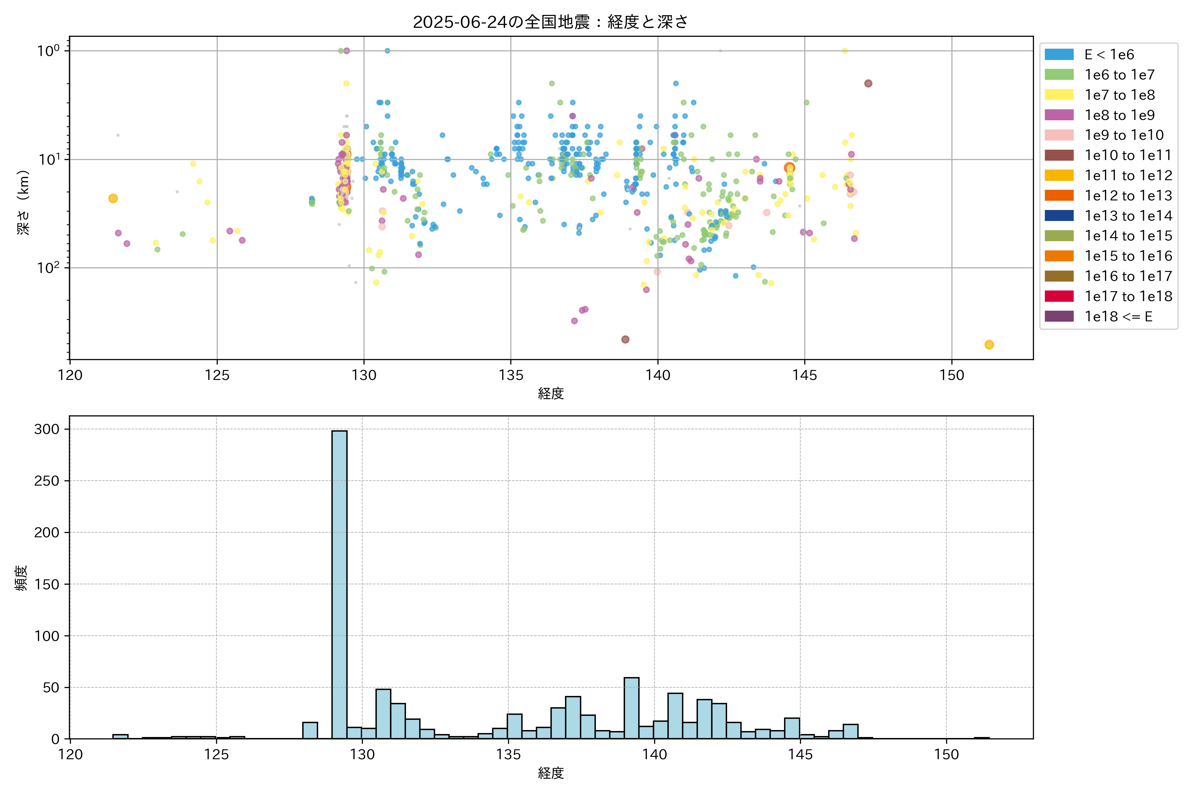Viewport: 1193px width, 795px height.
Task: Click the orange point at far-left longitude 121.5
Action: point(113,198)
